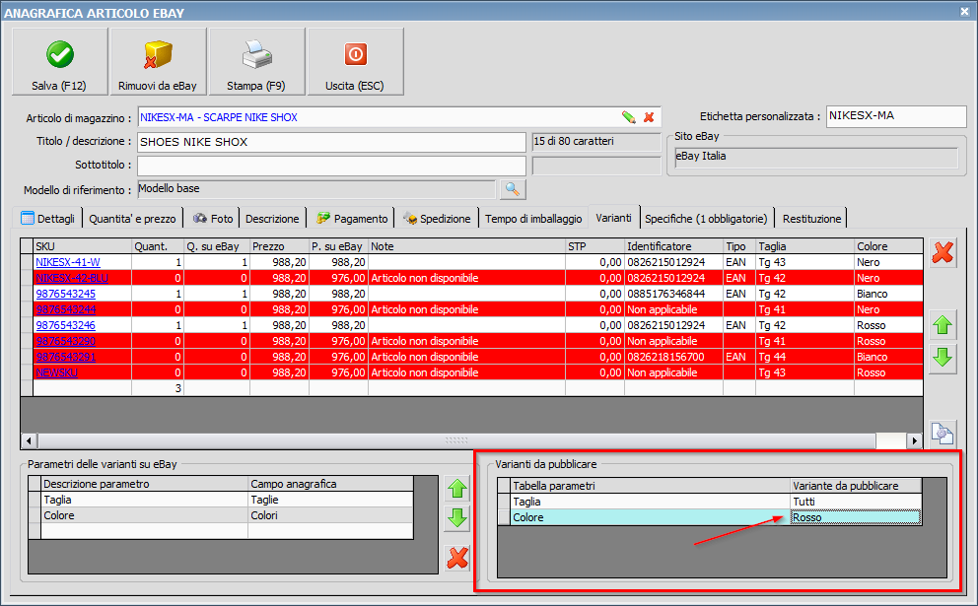The height and width of the screenshot is (606, 978).
Task: Click the document settings icon beside variants table
Action: [x=943, y=433]
